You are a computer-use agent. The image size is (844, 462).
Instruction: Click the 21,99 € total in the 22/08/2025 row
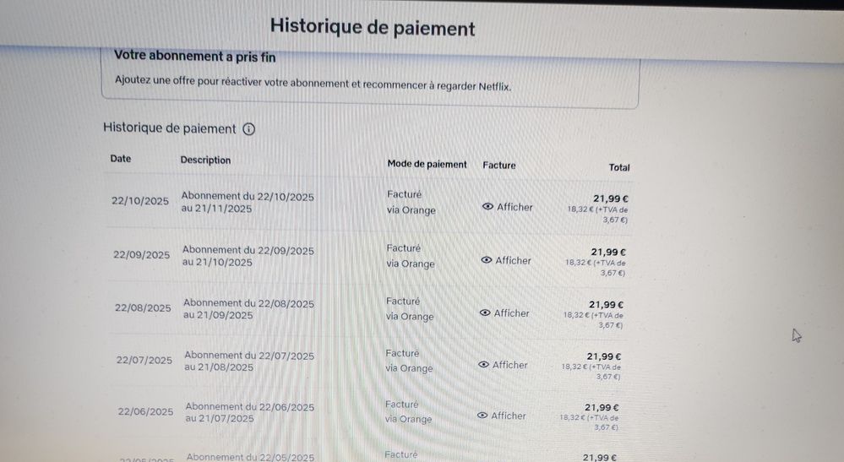(x=606, y=305)
